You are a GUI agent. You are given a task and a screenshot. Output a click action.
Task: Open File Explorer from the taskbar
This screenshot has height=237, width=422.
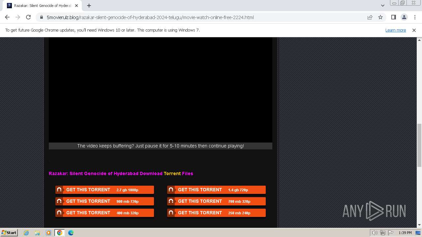tap(37, 233)
